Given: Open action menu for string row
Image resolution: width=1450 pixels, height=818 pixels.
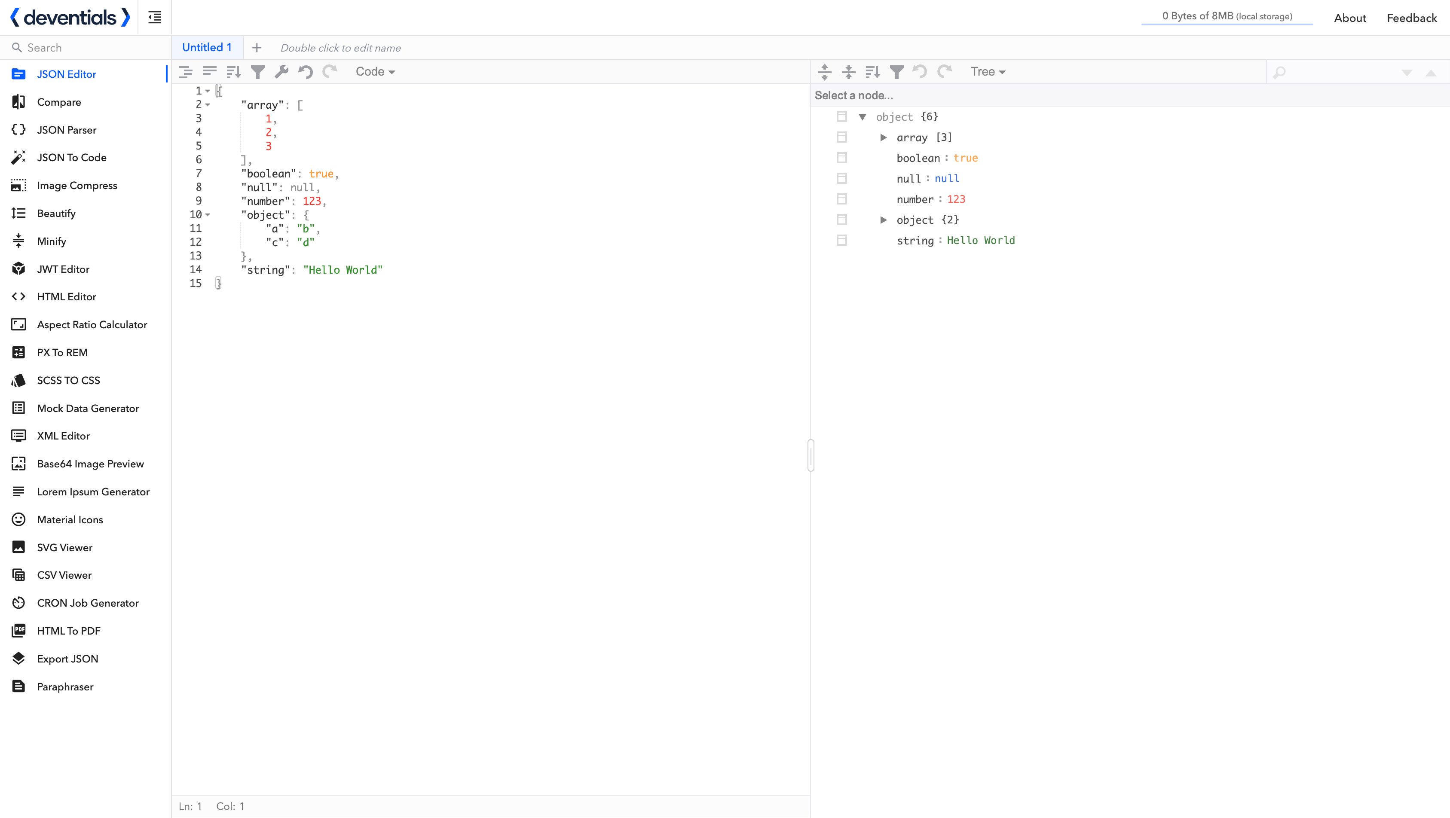Looking at the screenshot, I should (841, 240).
